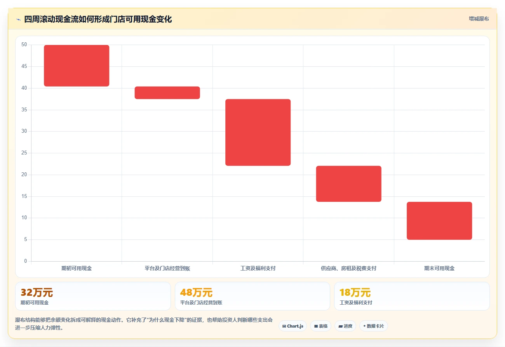Click the red 供应商、房租及税费支付 bar
This screenshot has width=505, height=347.
coord(349,184)
